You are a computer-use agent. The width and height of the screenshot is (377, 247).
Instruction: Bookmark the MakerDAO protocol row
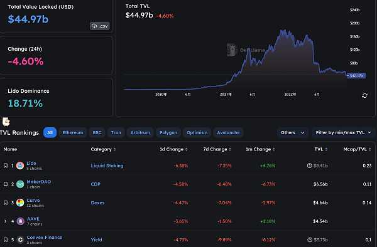(x=6, y=184)
